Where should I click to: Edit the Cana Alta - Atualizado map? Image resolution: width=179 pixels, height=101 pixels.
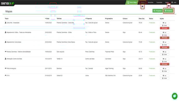(x=164, y=26)
